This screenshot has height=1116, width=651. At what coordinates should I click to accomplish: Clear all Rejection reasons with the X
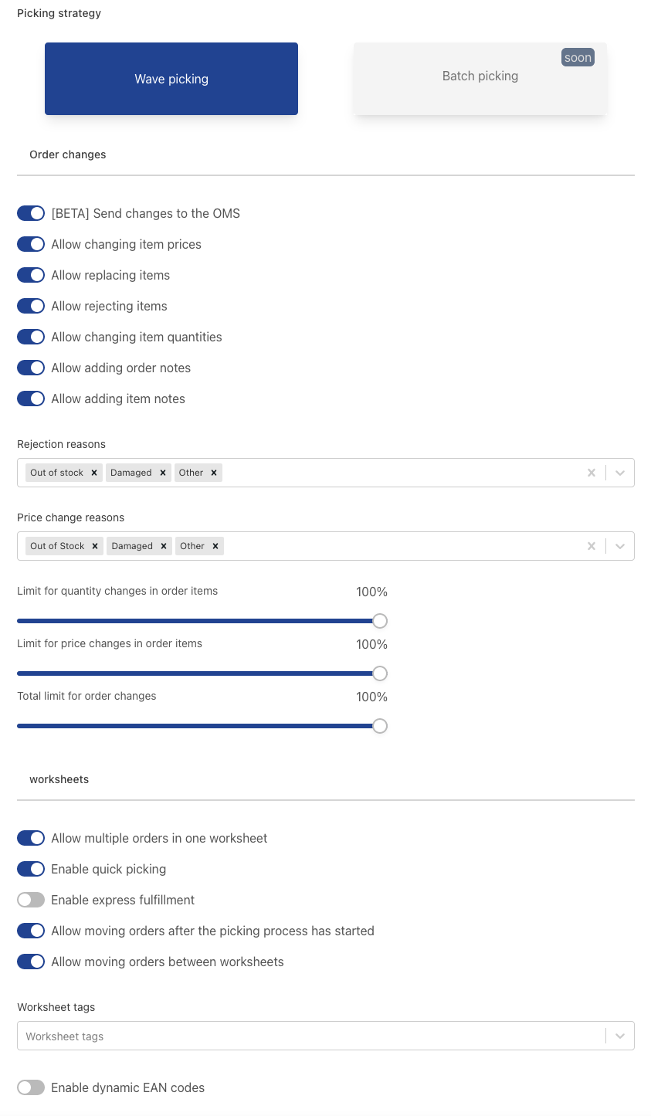[x=592, y=473]
